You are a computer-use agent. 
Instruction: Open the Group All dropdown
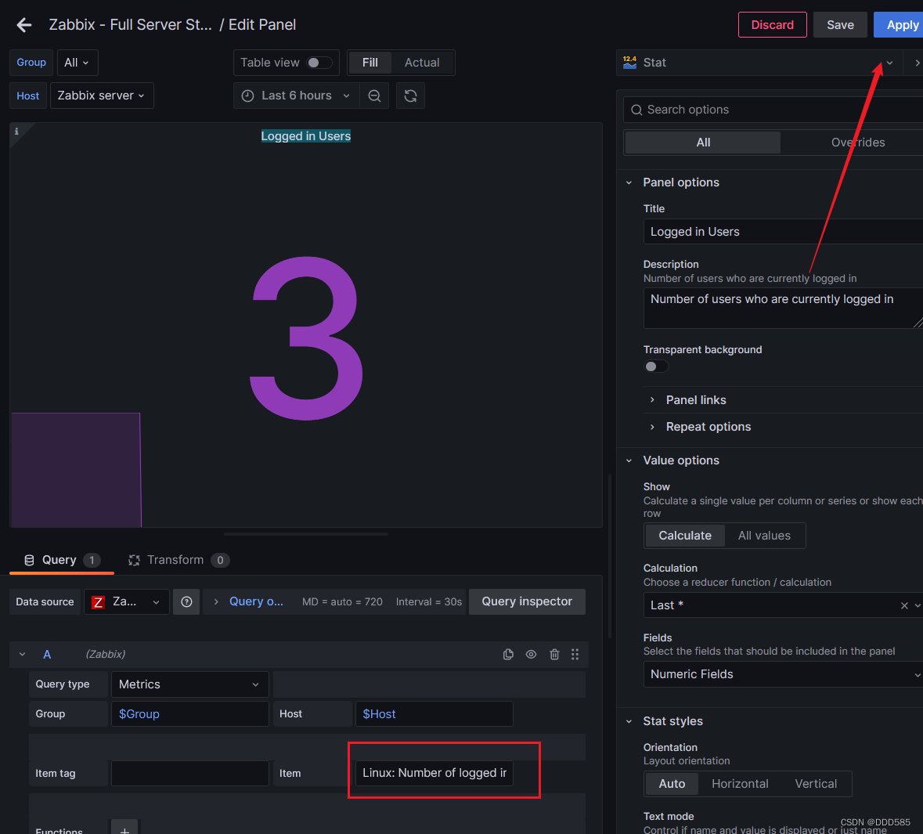[78, 63]
